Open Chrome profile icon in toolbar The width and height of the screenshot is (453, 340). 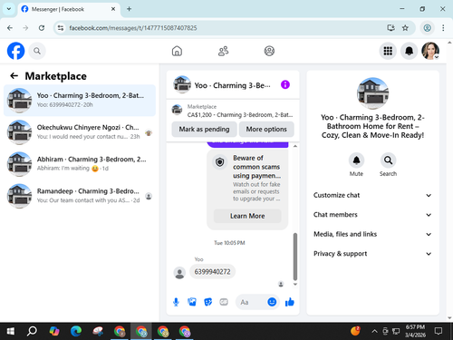[x=427, y=28]
